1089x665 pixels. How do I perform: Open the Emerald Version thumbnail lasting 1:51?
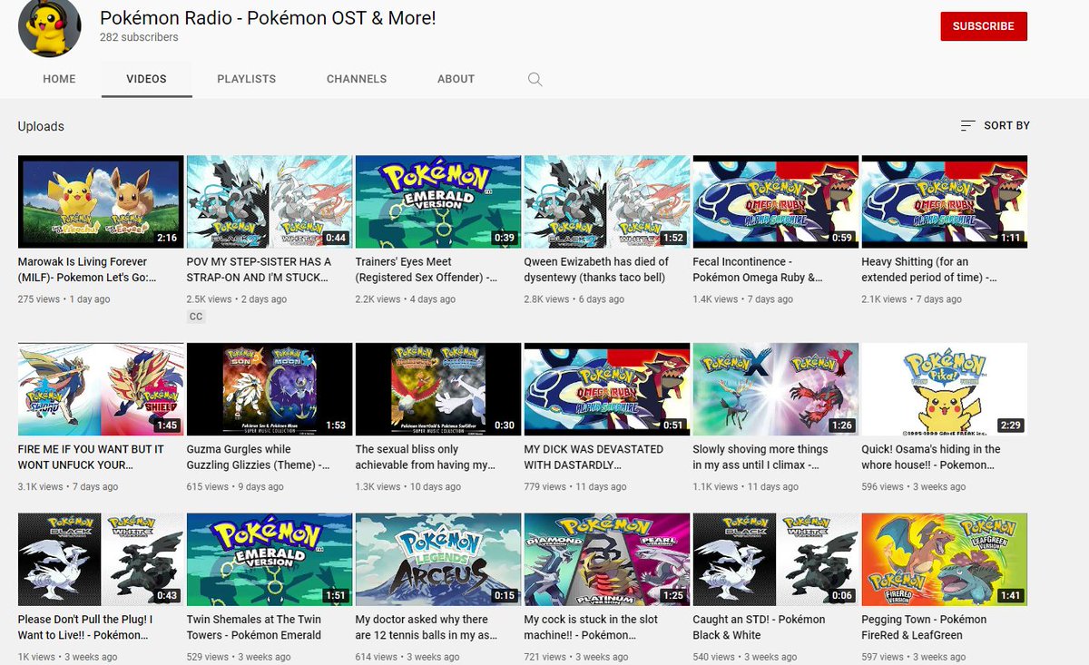[270, 560]
